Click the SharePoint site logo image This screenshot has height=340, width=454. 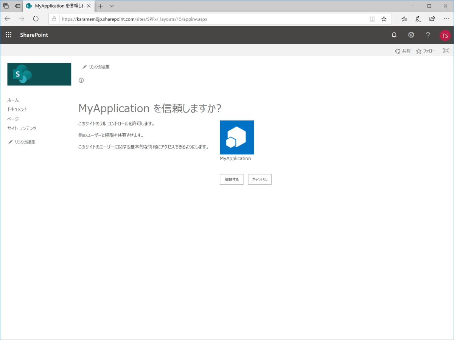click(39, 74)
